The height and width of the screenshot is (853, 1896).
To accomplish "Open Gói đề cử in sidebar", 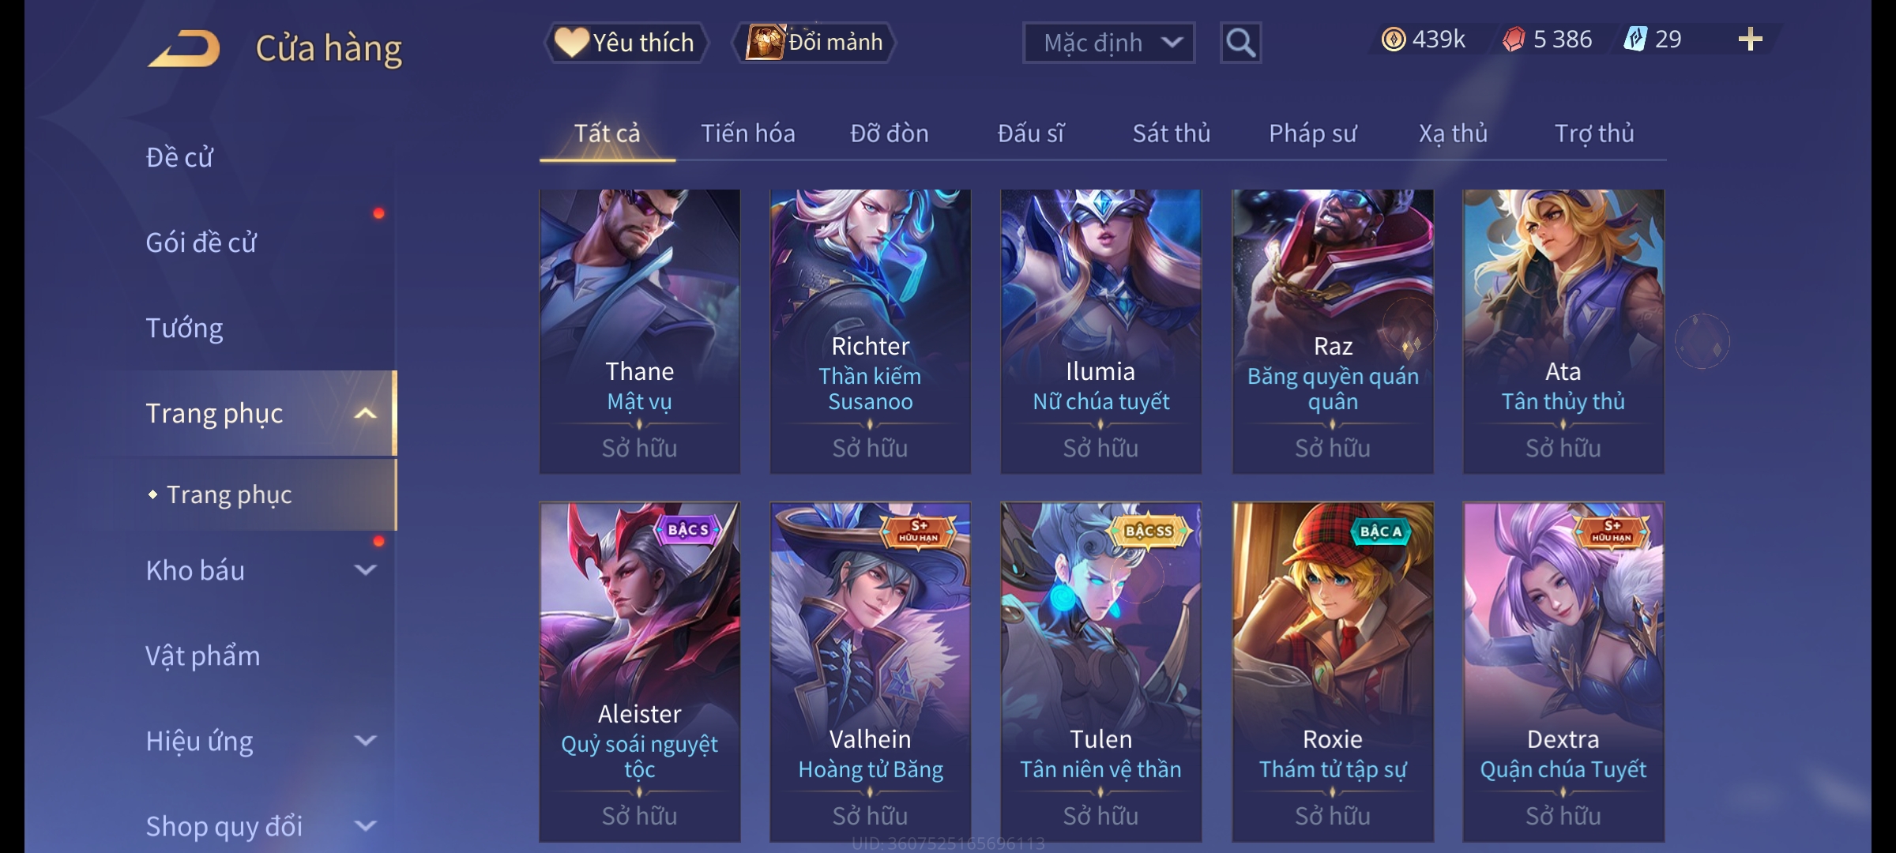I will pos(201,242).
